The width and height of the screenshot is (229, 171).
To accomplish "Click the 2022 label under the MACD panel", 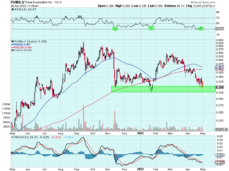I will (x=140, y=169).
